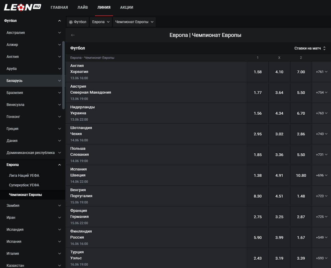Pick Швеция win odds 10.80

coord(301,176)
